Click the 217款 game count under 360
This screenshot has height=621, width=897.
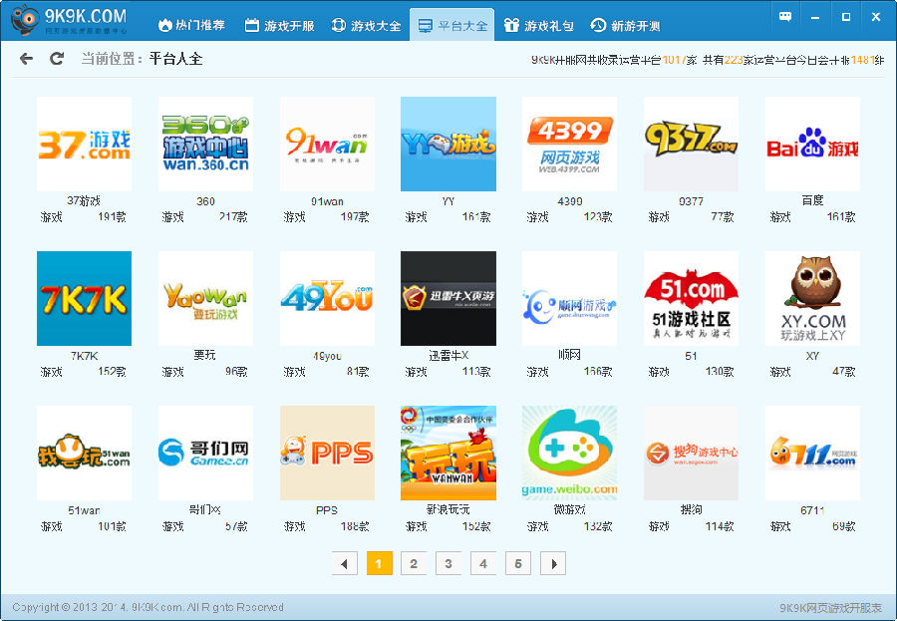(x=233, y=217)
